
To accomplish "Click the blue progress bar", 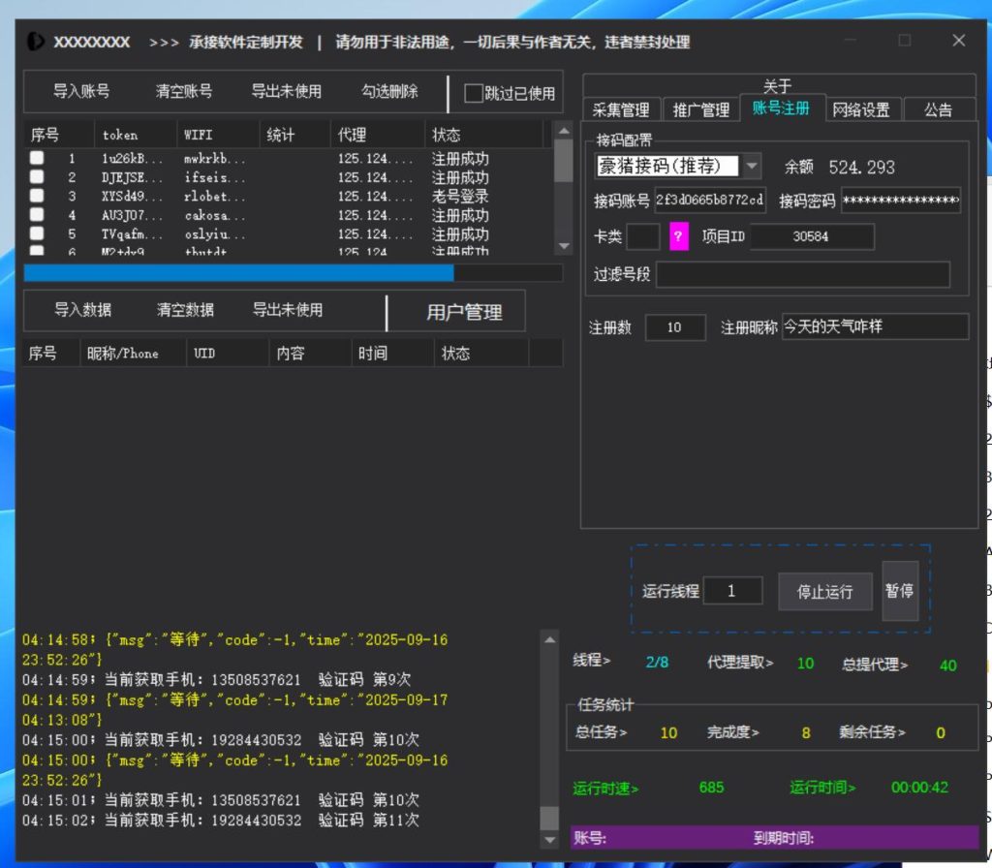I will click(238, 273).
